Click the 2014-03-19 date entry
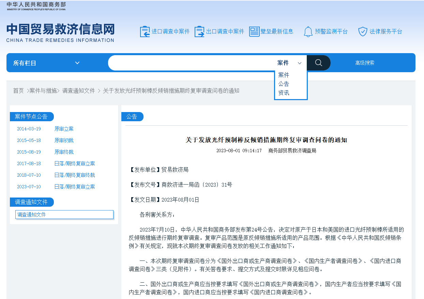Viewport: 424px width, 299px height. click(29, 129)
